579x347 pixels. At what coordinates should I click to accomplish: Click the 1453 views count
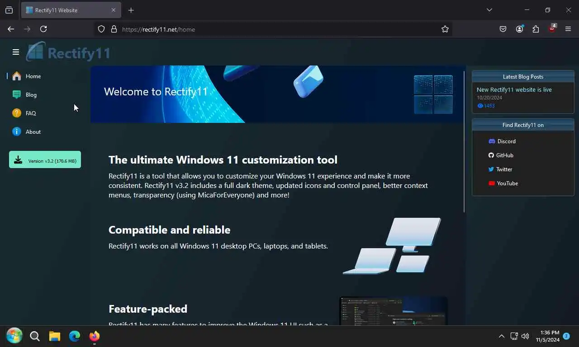pyautogui.click(x=486, y=106)
